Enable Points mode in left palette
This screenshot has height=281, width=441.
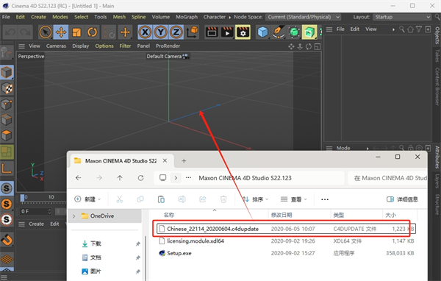[x=7, y=104]
